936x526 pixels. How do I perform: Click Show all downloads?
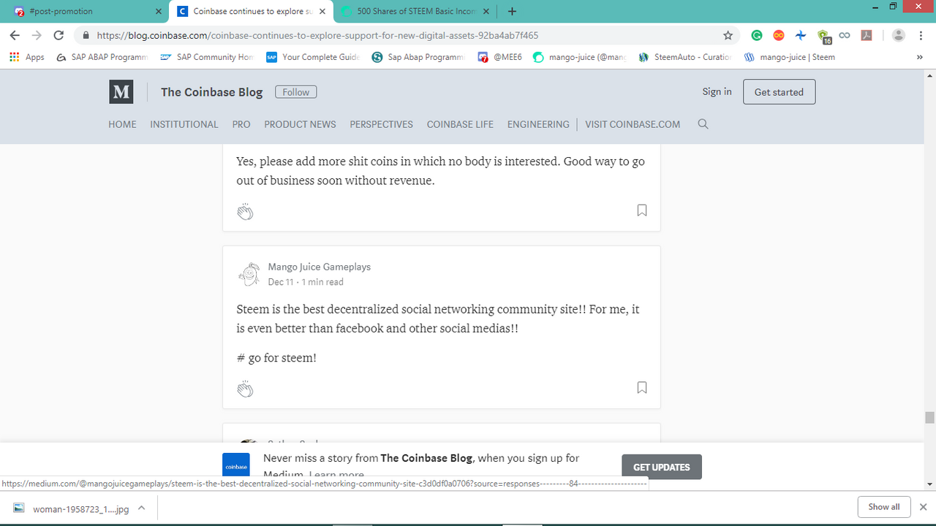tap(884, 507)
